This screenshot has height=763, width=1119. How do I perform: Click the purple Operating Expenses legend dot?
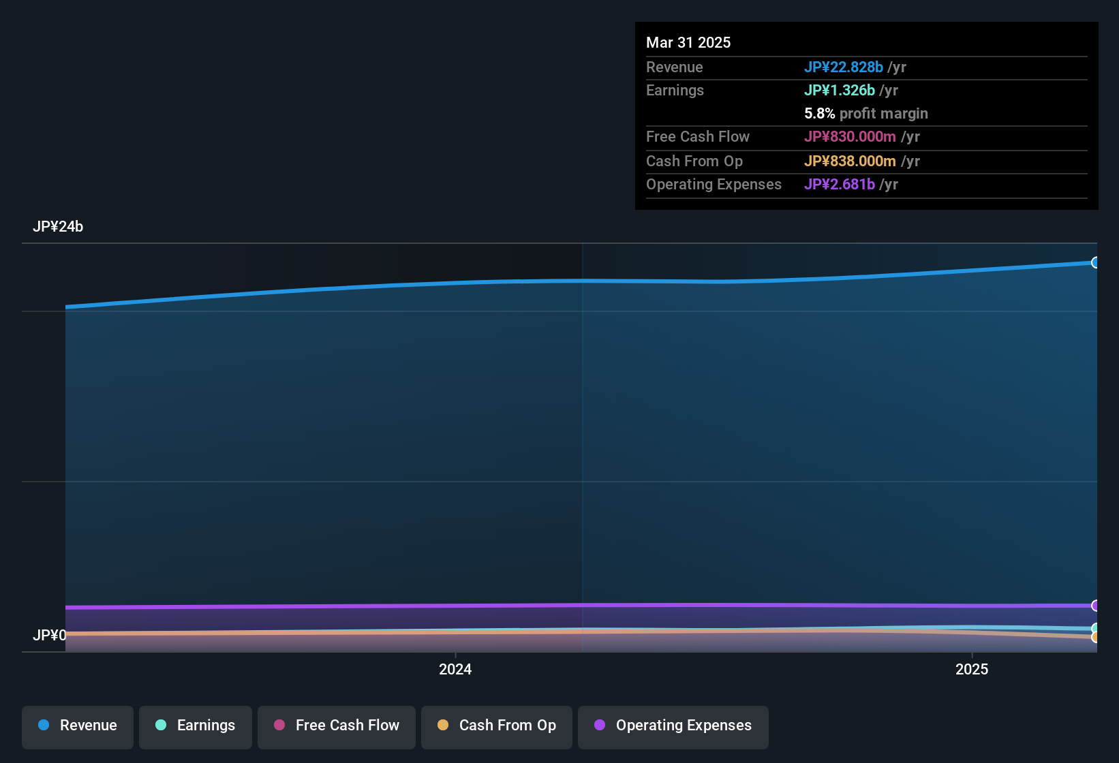pyautogui.click(x=600, y=725)
